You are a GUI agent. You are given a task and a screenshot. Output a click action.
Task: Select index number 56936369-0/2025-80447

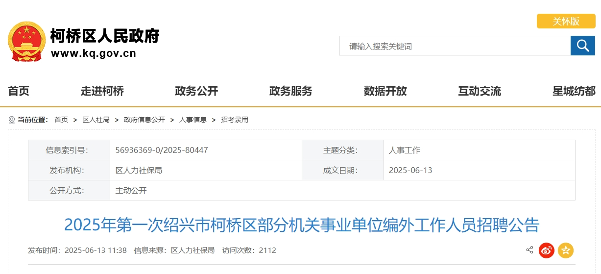[162, 150]
